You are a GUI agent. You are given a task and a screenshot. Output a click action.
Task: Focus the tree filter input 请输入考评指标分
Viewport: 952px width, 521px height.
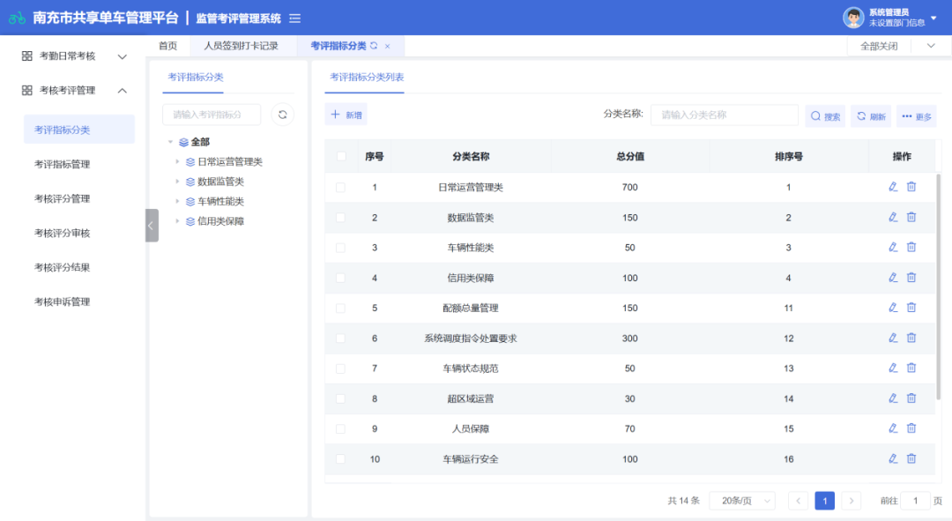point(212,115)
